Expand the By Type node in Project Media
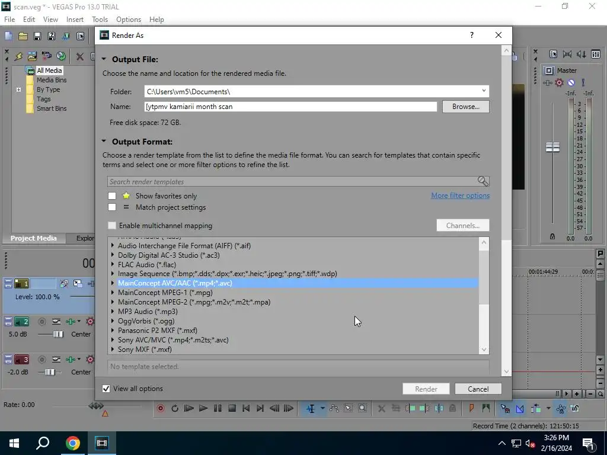 point(18,89)
